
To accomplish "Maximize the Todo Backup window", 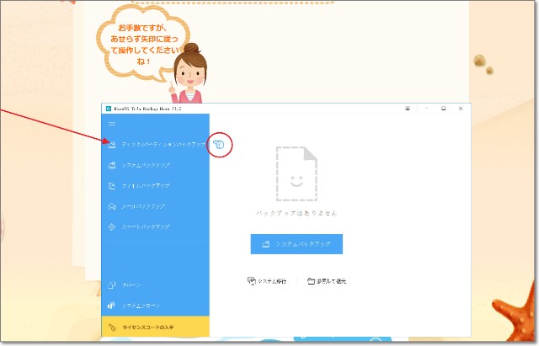I will 444,109.
